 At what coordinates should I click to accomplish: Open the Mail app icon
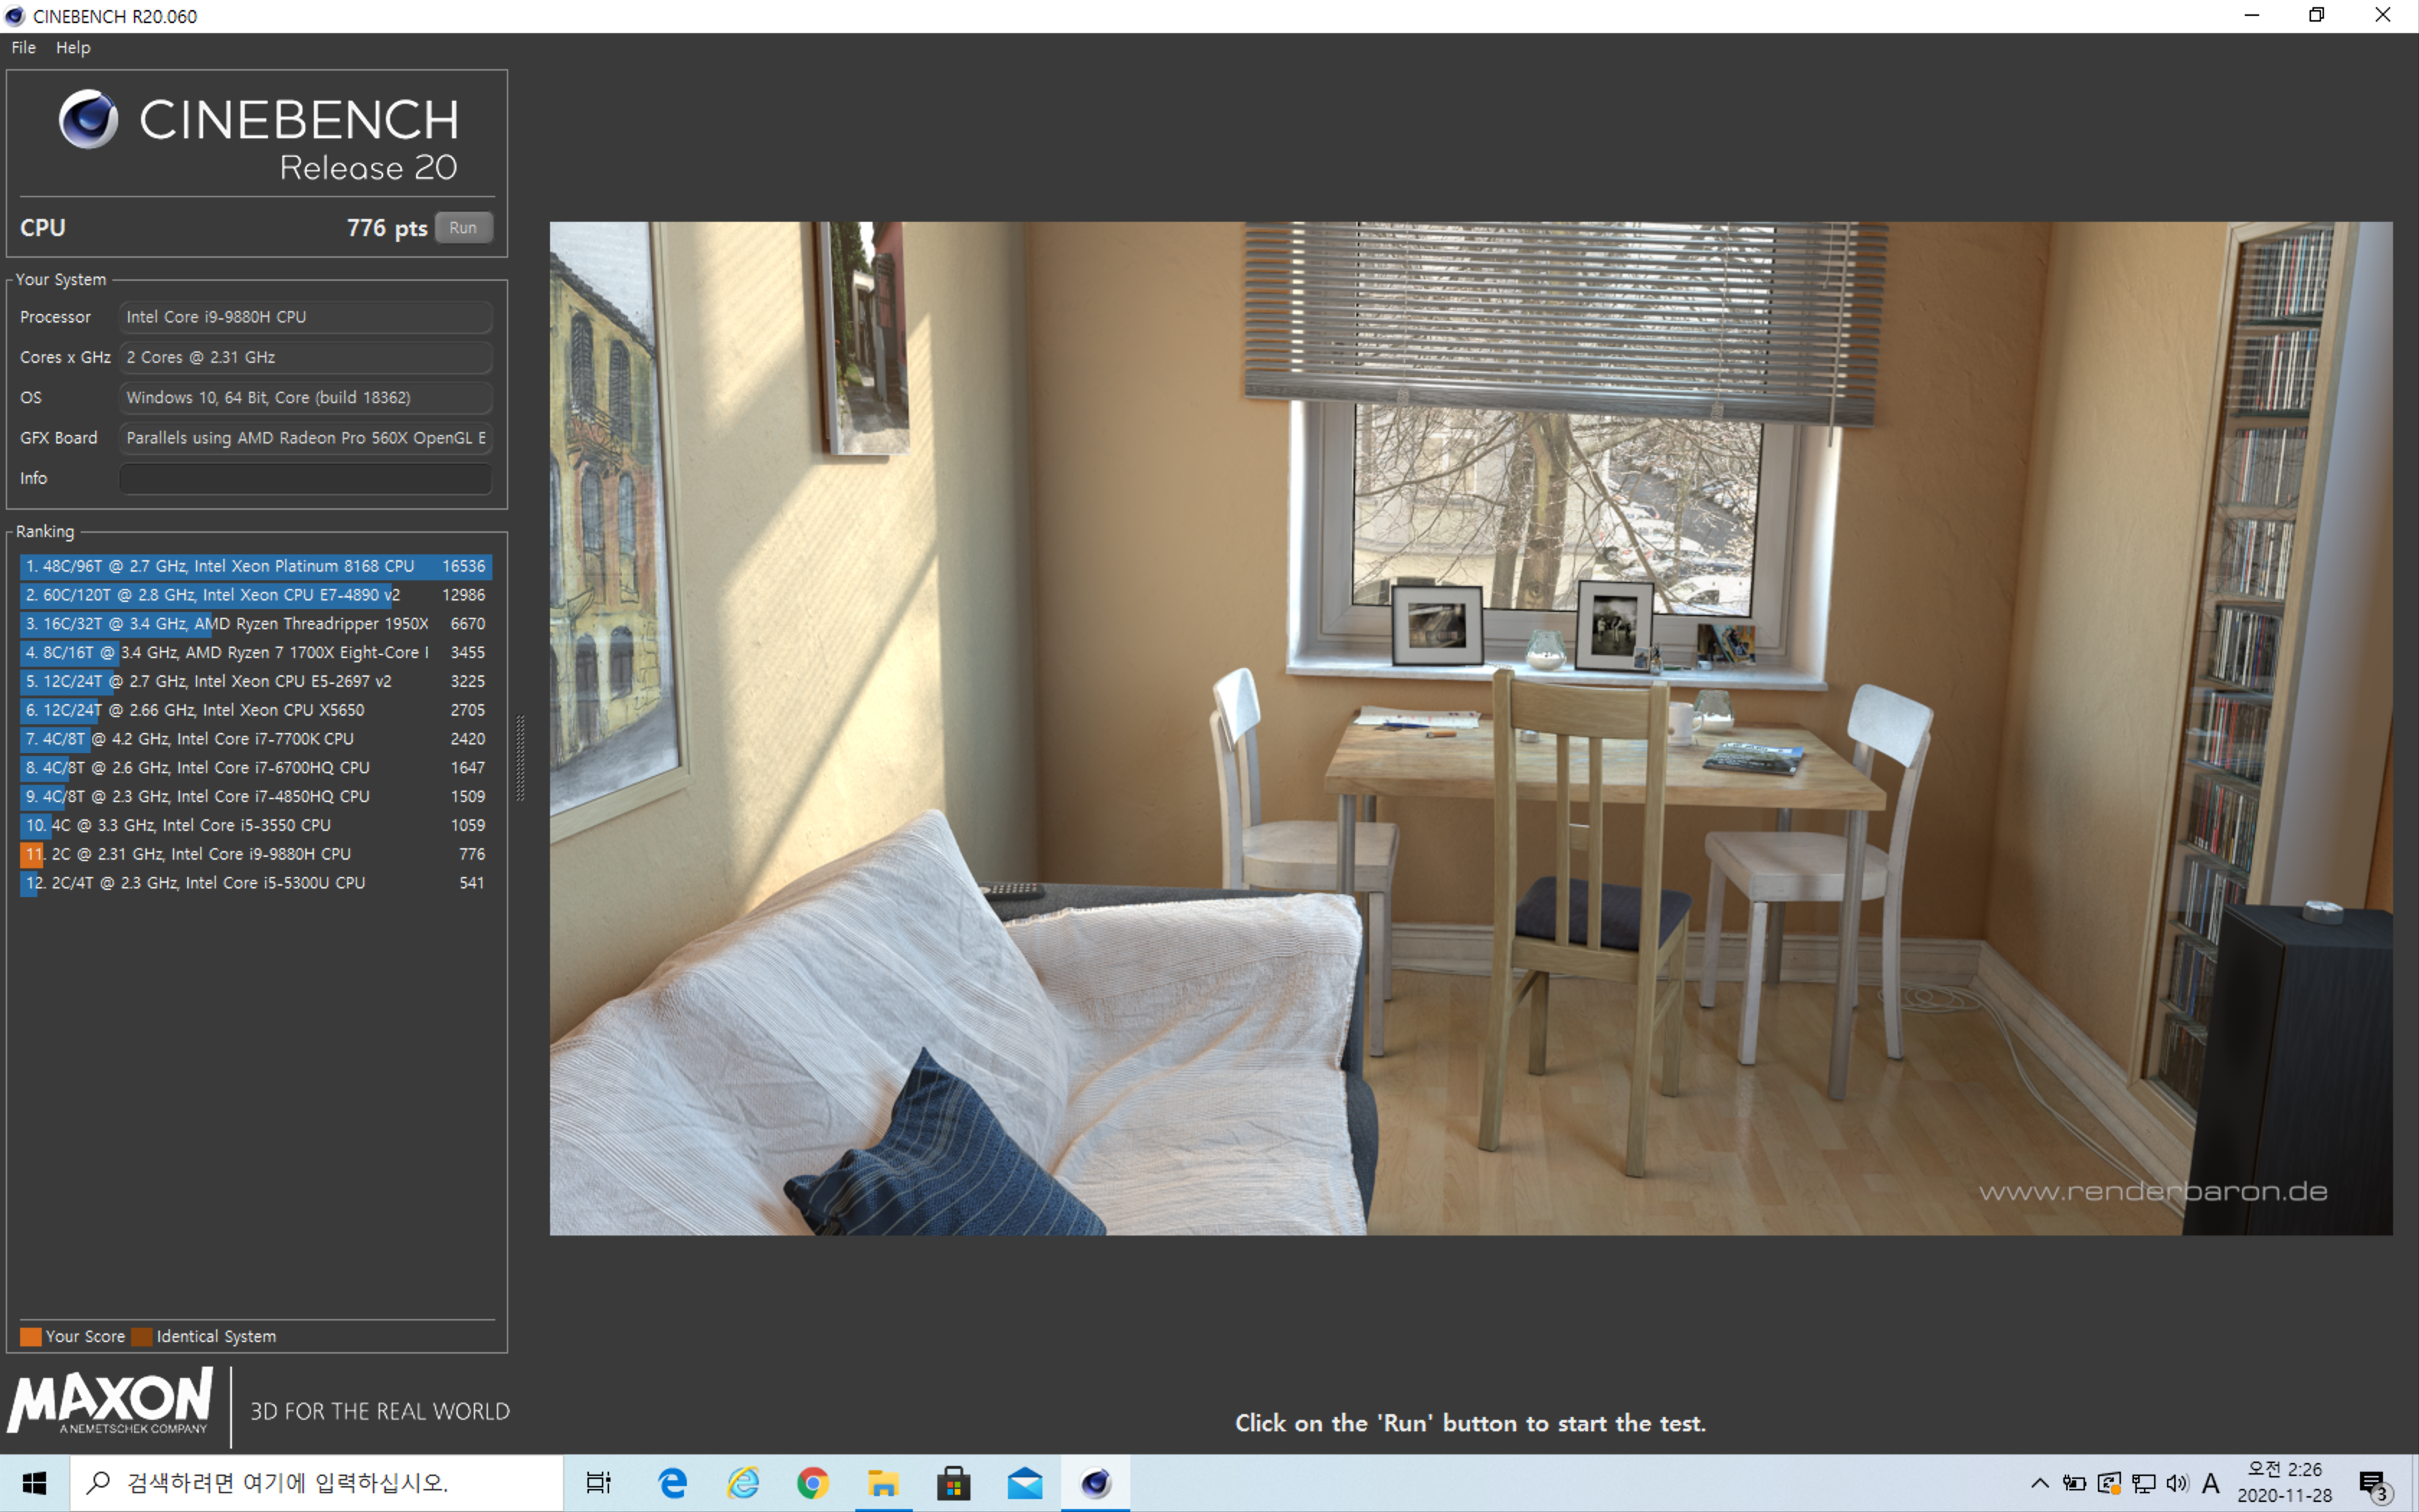point(1024,1483)
